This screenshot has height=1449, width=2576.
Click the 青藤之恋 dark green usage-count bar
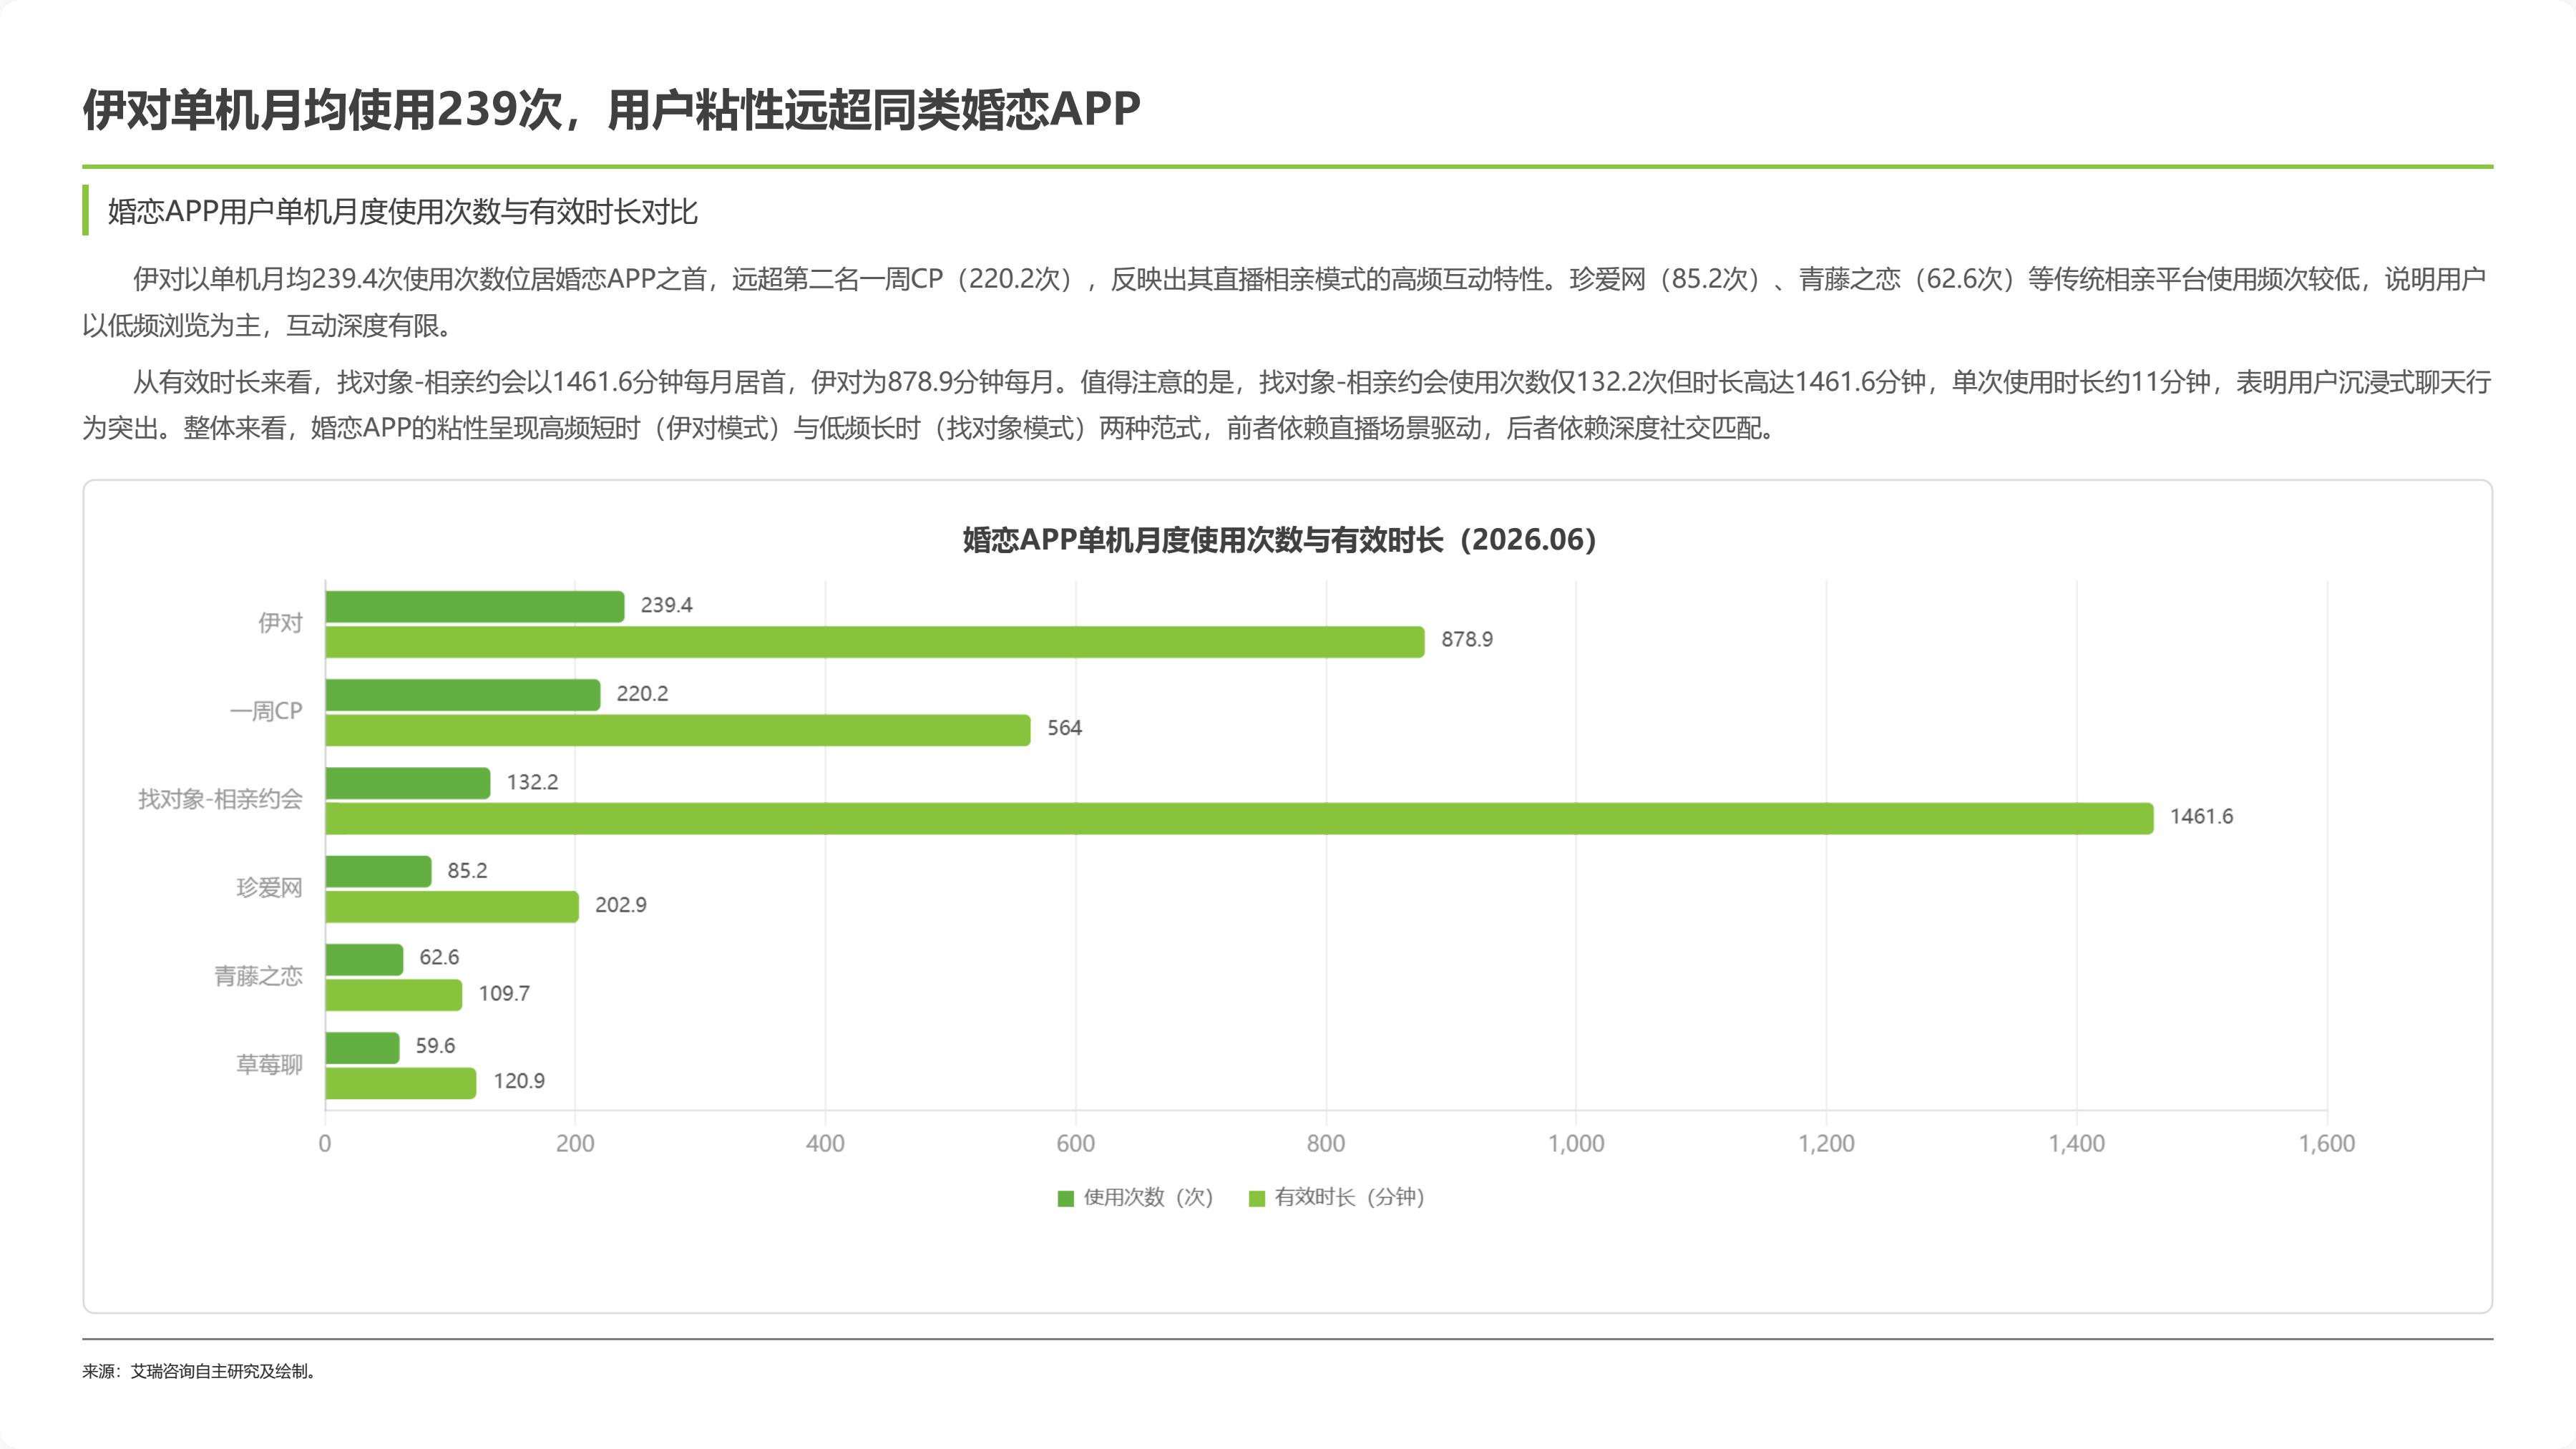(x=365, y=960)
